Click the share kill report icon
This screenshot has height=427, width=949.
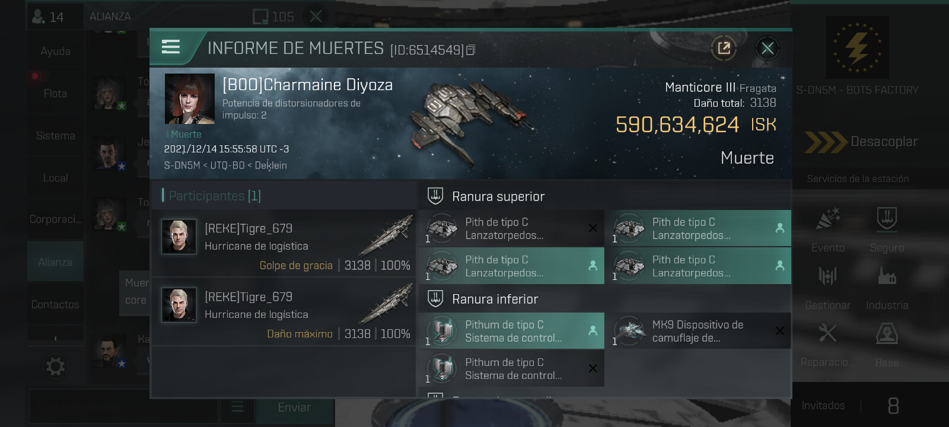724,48
